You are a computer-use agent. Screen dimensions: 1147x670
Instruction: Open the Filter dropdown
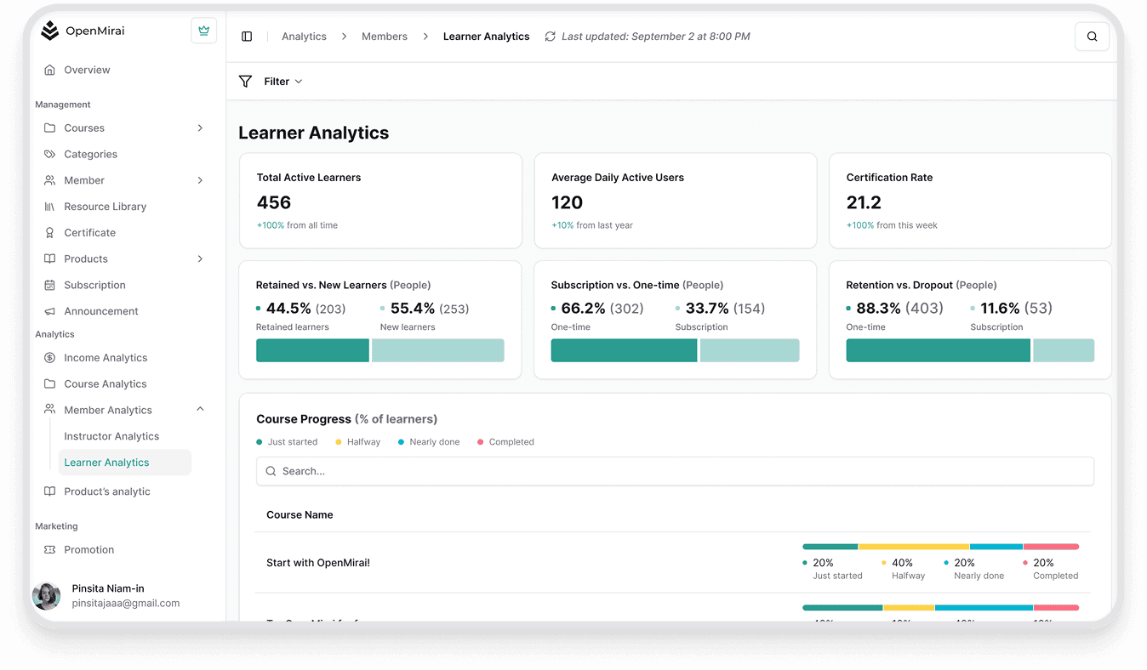(282, 82)
